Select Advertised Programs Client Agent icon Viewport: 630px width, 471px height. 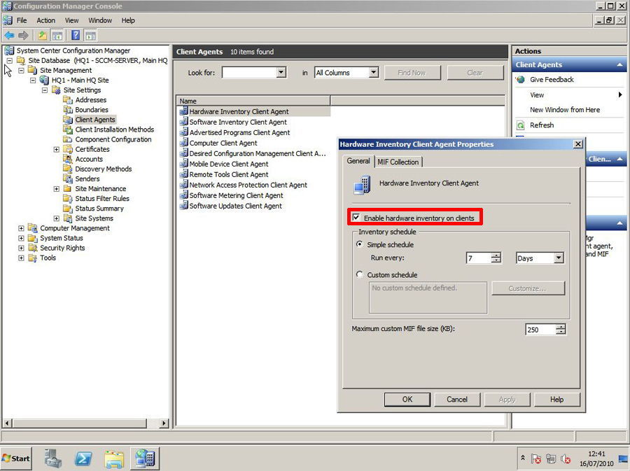[183, 132]
